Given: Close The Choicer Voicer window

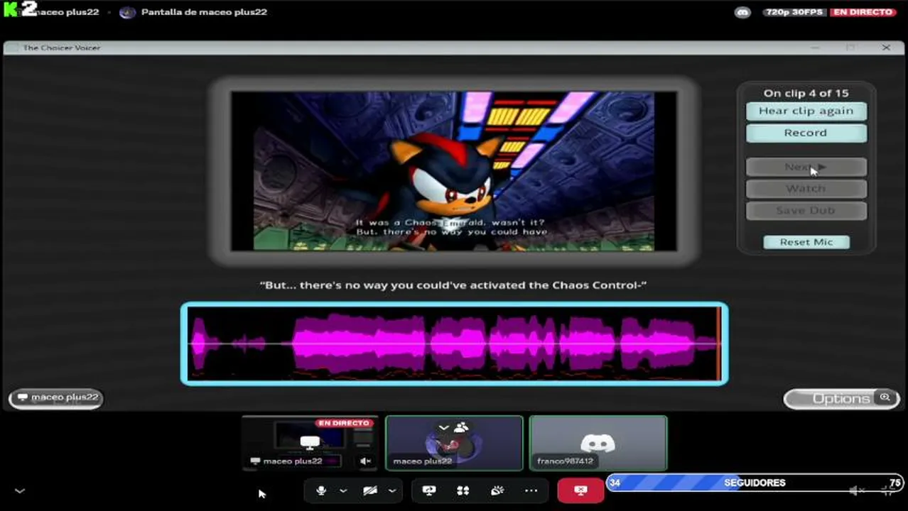Looking at the screenshot, I should click(886, 48).
